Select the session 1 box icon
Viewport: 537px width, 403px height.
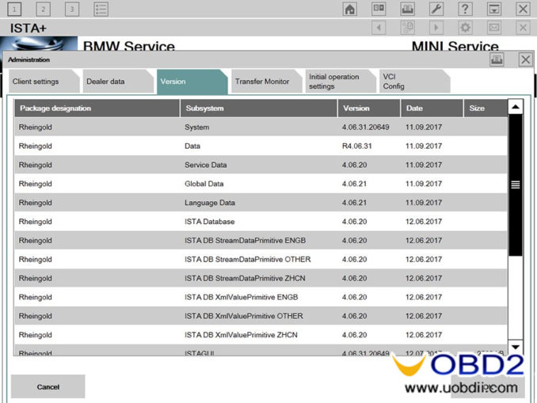coord(15,10)
